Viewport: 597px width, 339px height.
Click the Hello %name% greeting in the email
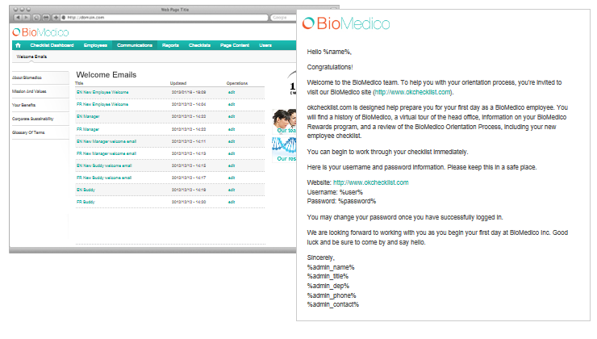329,52
